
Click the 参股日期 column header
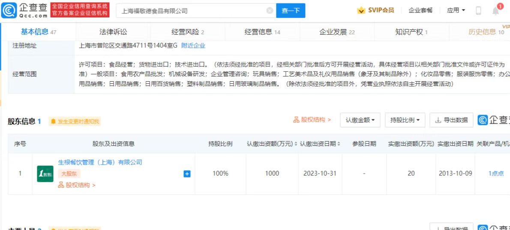point(364,144)
